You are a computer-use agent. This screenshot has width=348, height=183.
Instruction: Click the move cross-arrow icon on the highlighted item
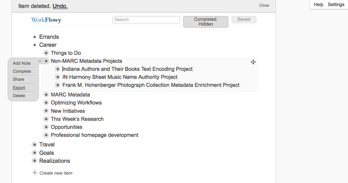253,62
